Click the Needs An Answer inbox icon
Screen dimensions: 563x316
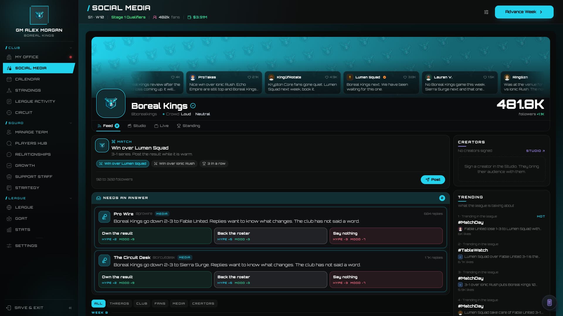pyautogui.click(x=99, y=198)
